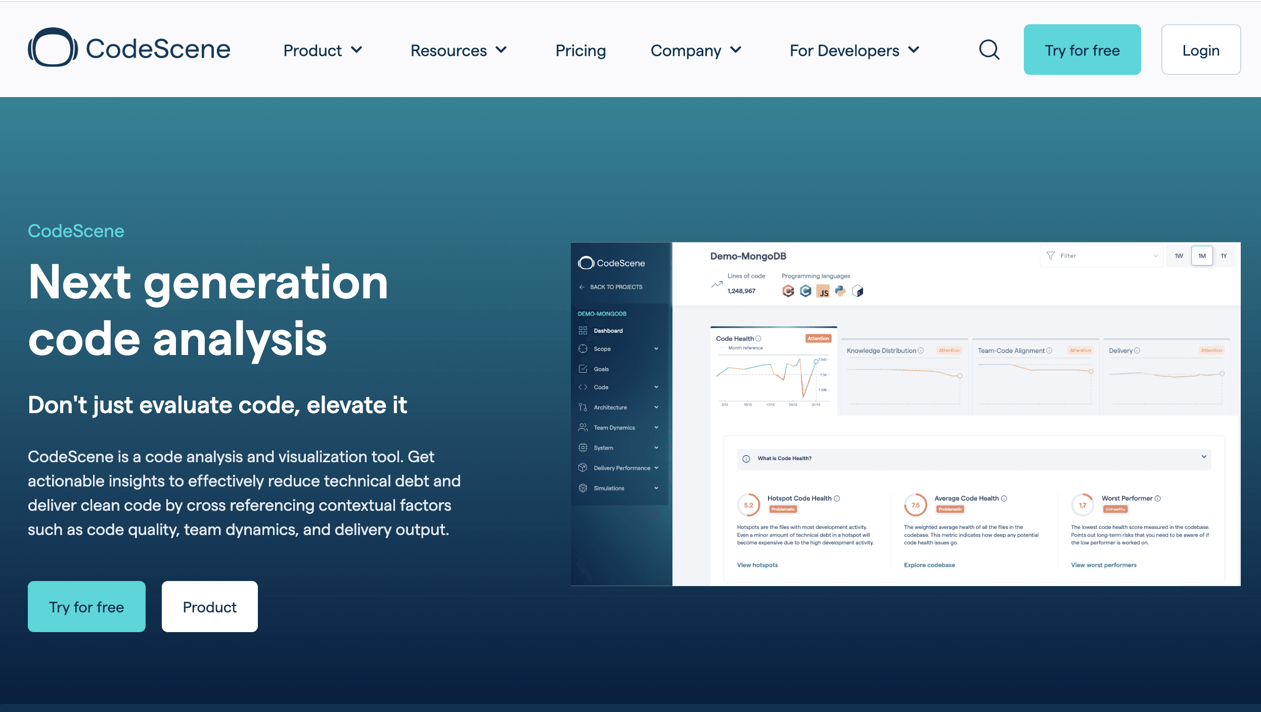Screen dimensions: 1261x712
Task: Click the Attention badge on Code Health
Action: pos(818,339)
